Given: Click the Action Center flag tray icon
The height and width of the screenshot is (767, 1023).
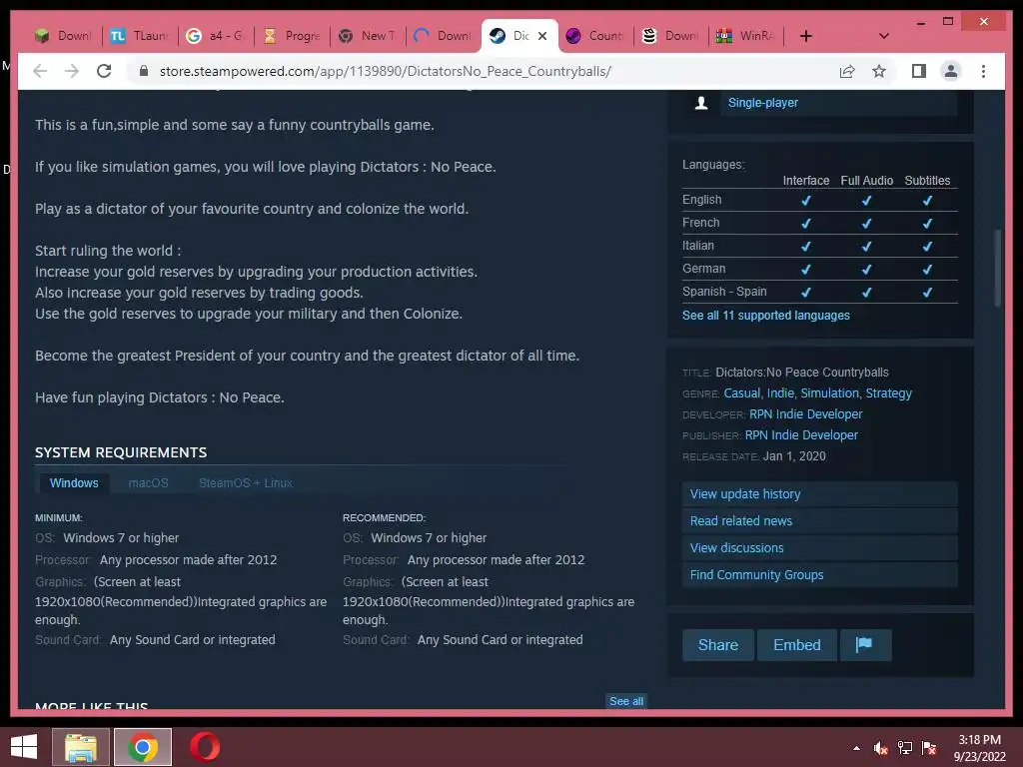Looking at the screenshot, I should coord(929,748).
